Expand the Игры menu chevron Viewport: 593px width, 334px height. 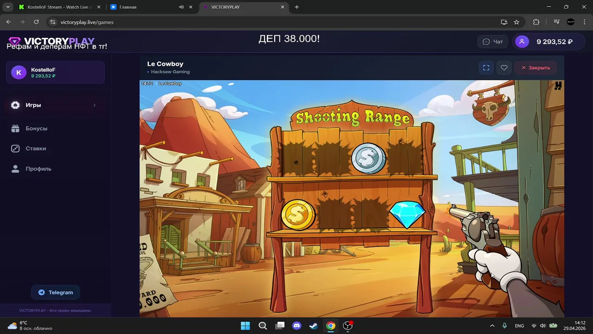click(95, 105)
